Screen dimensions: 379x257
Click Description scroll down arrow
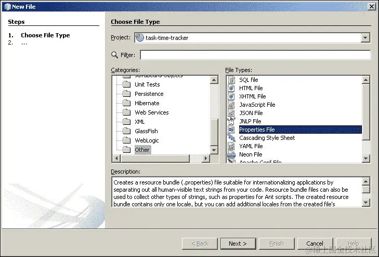pos(365,203)
